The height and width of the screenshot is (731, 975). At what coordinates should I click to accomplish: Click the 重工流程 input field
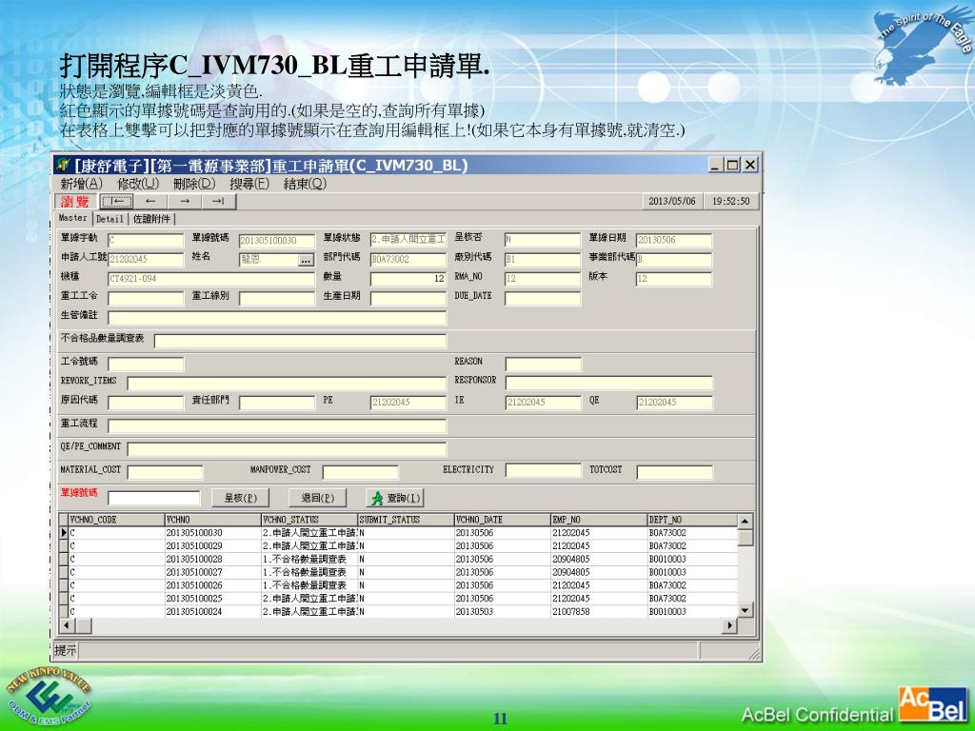(277, 425)
